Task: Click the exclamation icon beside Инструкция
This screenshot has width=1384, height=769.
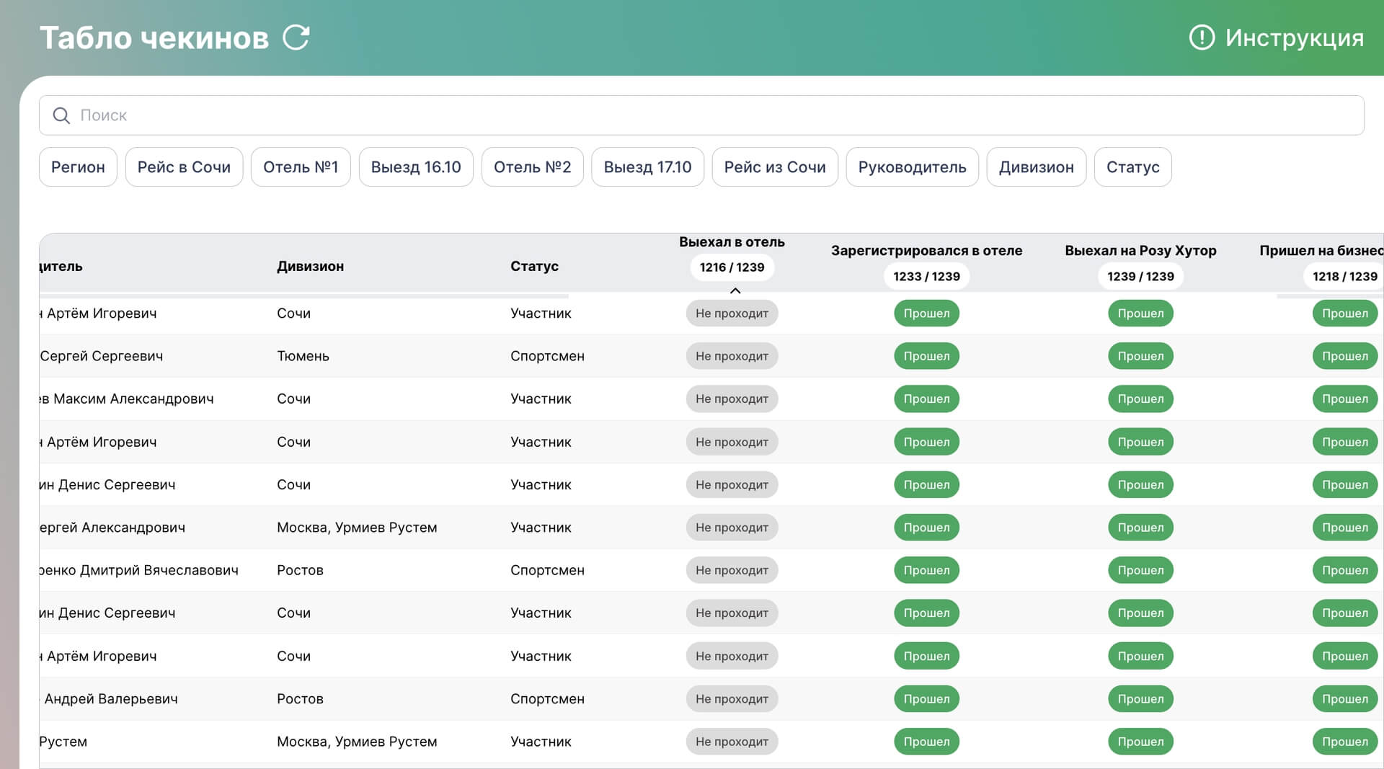Action: point(1201,37)
